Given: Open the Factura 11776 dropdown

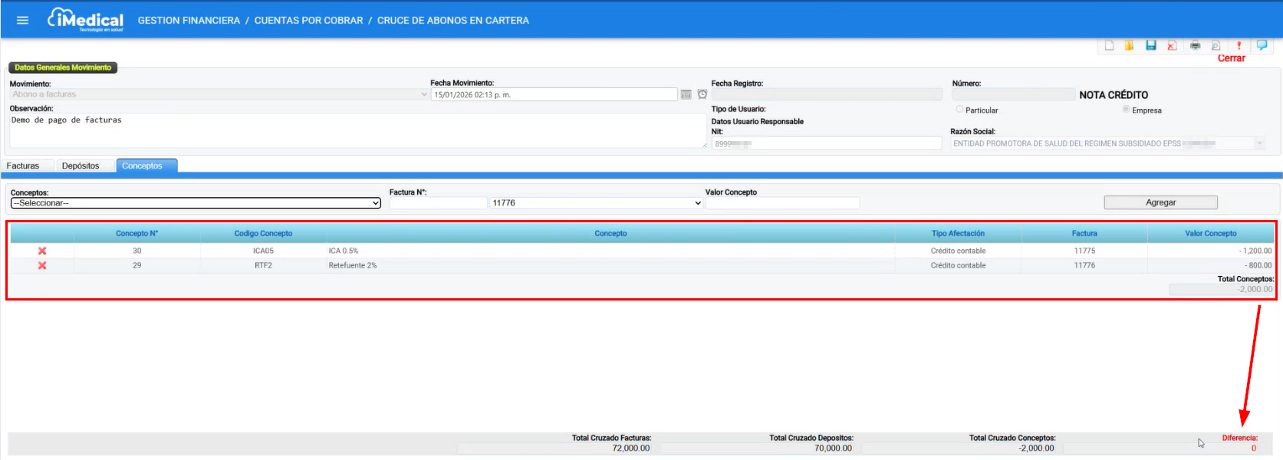Looking at the screenshot, I should [x=597, y=203].
